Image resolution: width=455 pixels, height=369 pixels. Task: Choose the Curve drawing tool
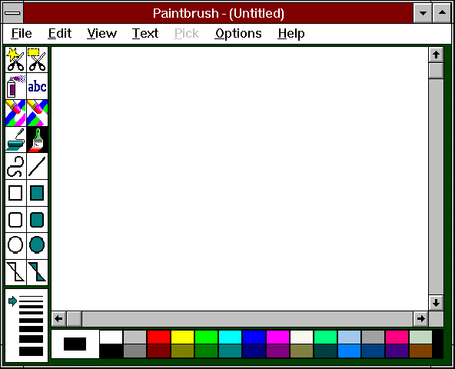(15, 166)
